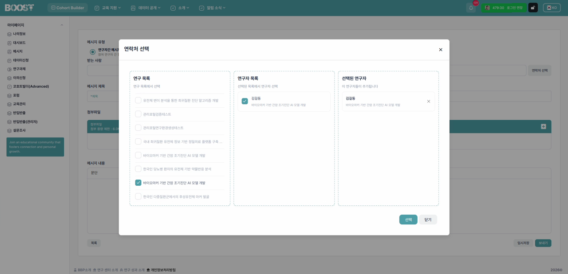568x274 pixels.
Task: Check the '관리포털검증테스트' research checkbox
Action: 138,114
